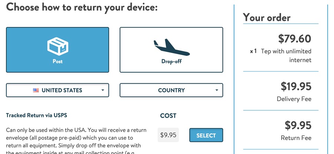334x154 pixels.
Task: Click the package box icon for Post
Action: [58, 47]
